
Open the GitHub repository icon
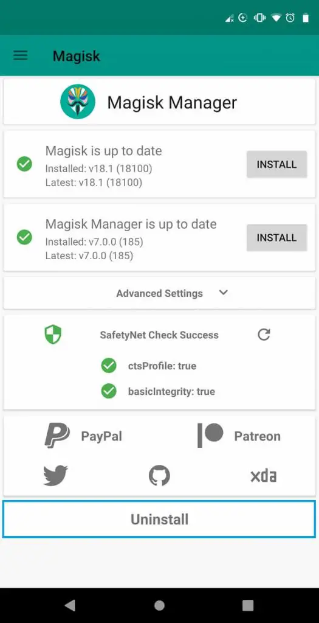tap(159, 476)
